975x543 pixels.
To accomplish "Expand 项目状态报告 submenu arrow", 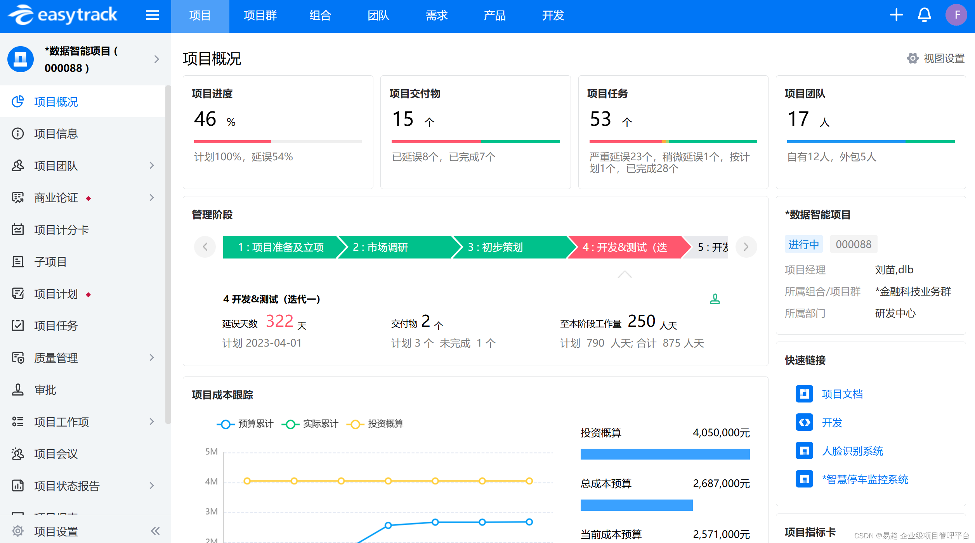I will 152,486.
